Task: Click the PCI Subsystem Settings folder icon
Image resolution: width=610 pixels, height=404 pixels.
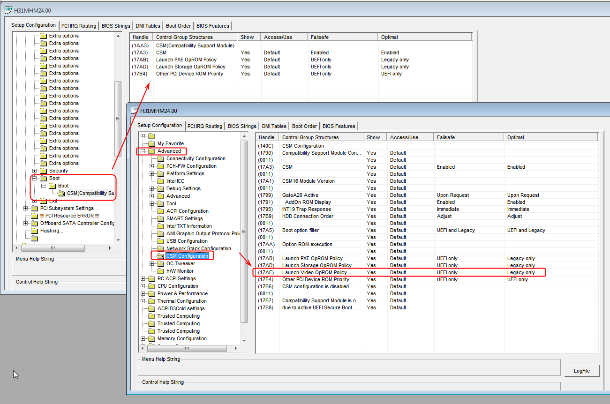Action: tap(35, 208)
